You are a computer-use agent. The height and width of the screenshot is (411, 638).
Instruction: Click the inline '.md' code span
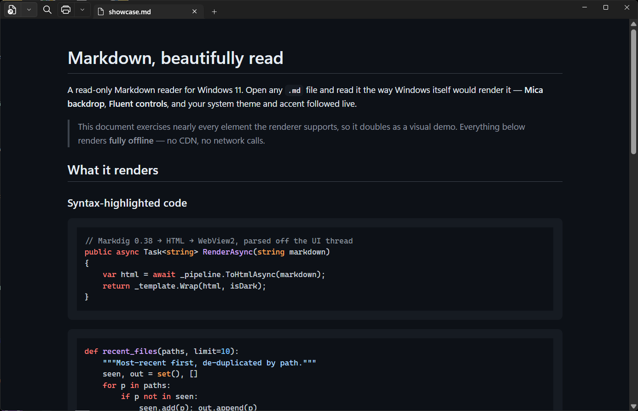tap(294, 90)
